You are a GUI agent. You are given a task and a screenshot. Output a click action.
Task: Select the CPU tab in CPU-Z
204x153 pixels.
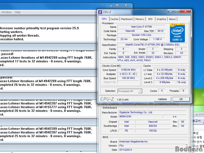[104, 19]
